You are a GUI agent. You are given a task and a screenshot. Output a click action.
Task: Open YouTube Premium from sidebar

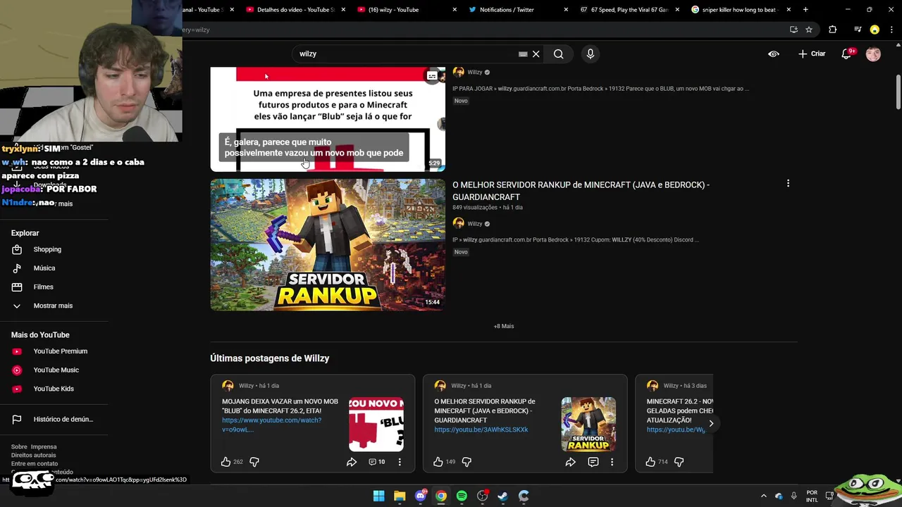coord(60,351)
